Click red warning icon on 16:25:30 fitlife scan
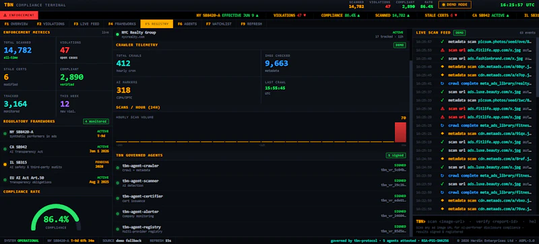Screen dimensions: 539x244 pyautogui.click(x=442, y=108)
